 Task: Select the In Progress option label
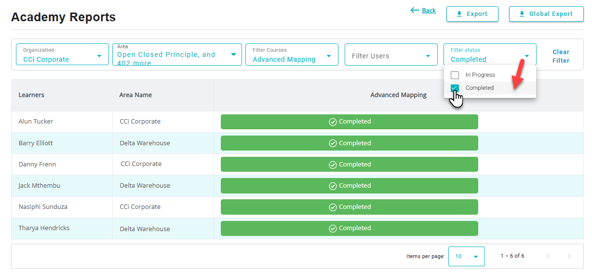(x=480, y=75)
